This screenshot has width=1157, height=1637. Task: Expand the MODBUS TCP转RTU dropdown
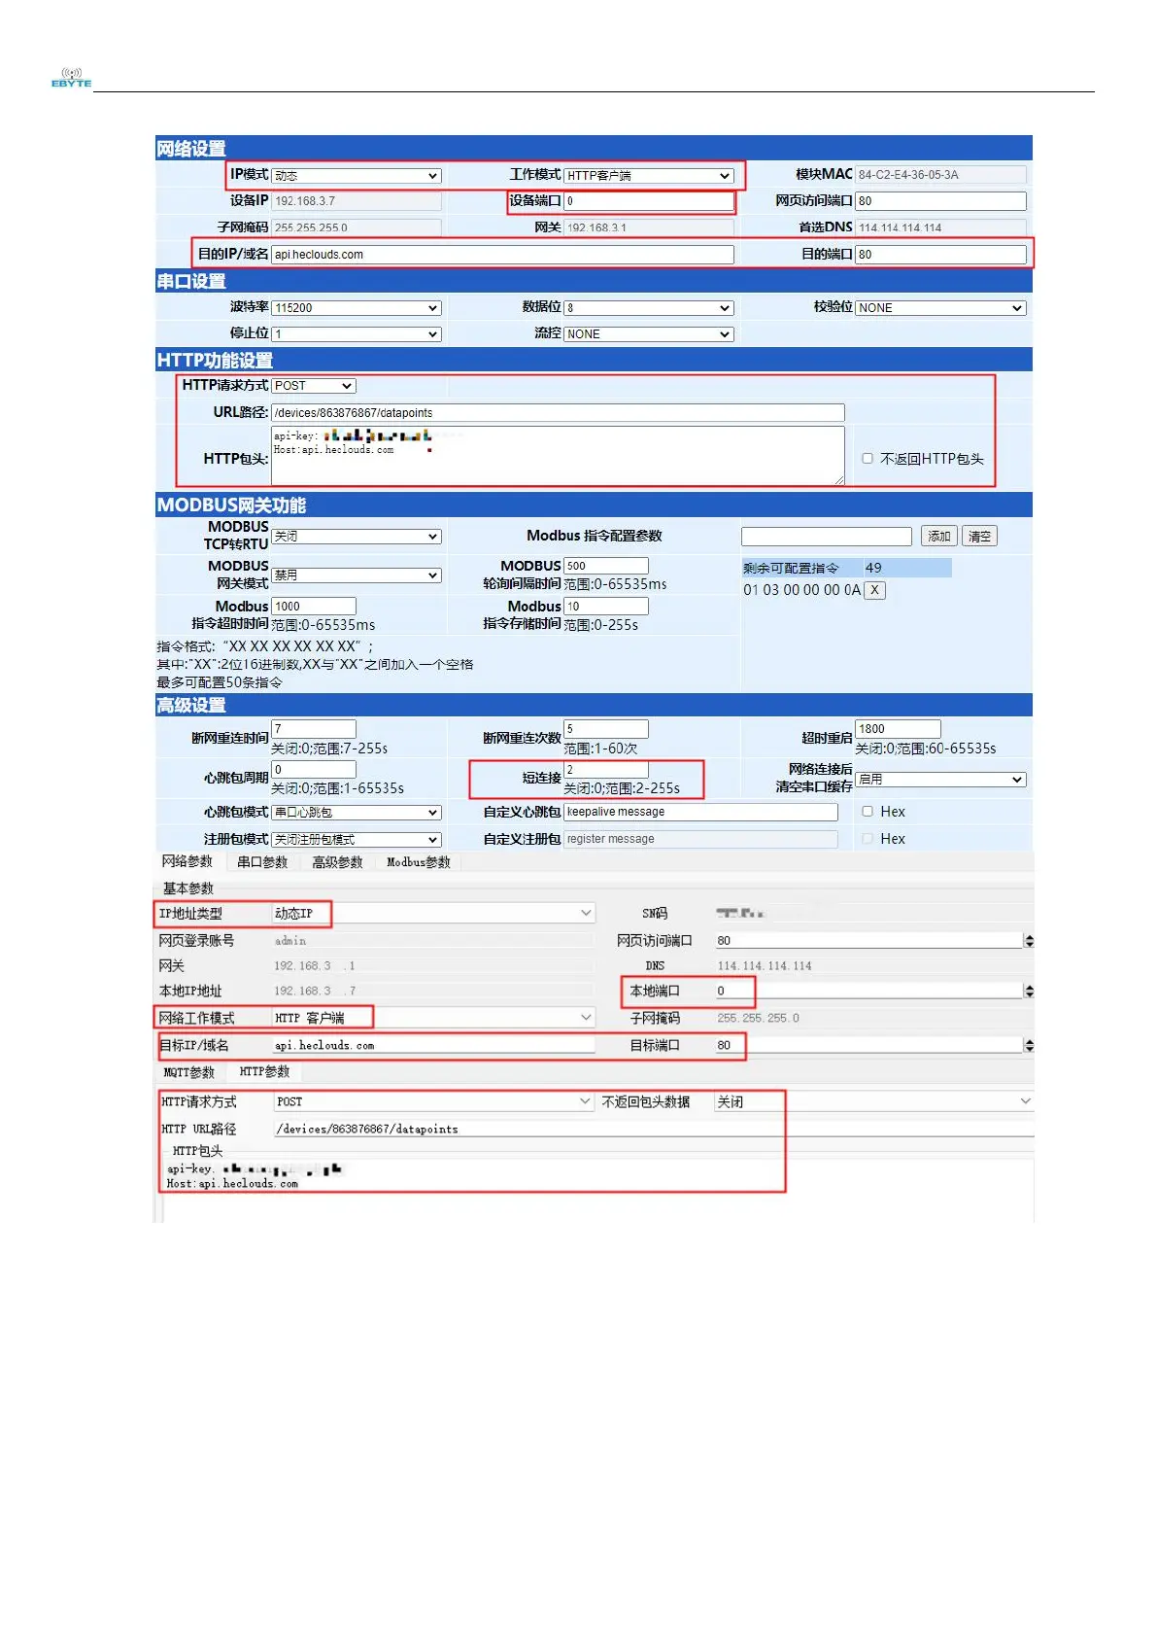[x=356, y=537]
